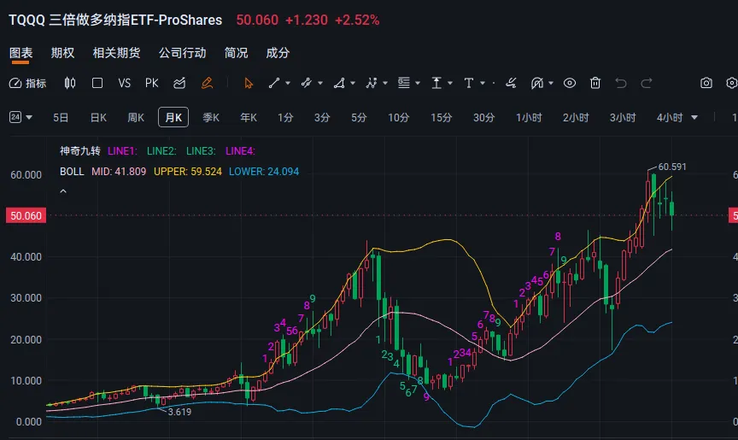Switch to the 季K quarterly chart
The height and width of the screenshot is (440, 738).
(211, 118)
